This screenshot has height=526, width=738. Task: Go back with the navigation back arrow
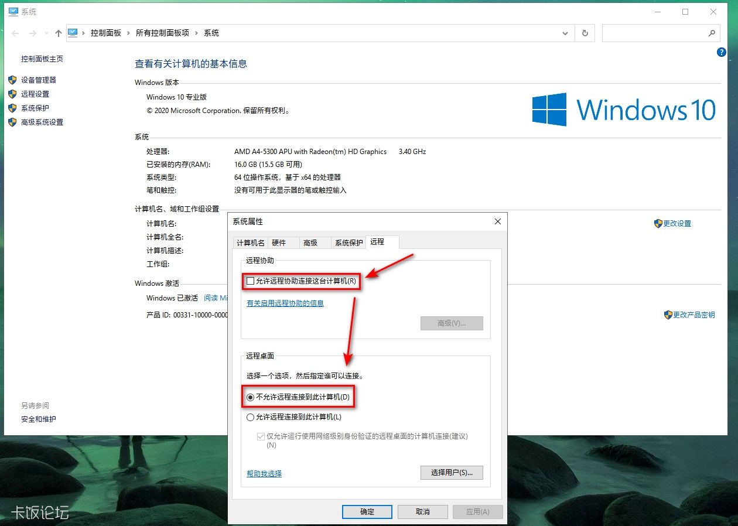click(15, 33)
